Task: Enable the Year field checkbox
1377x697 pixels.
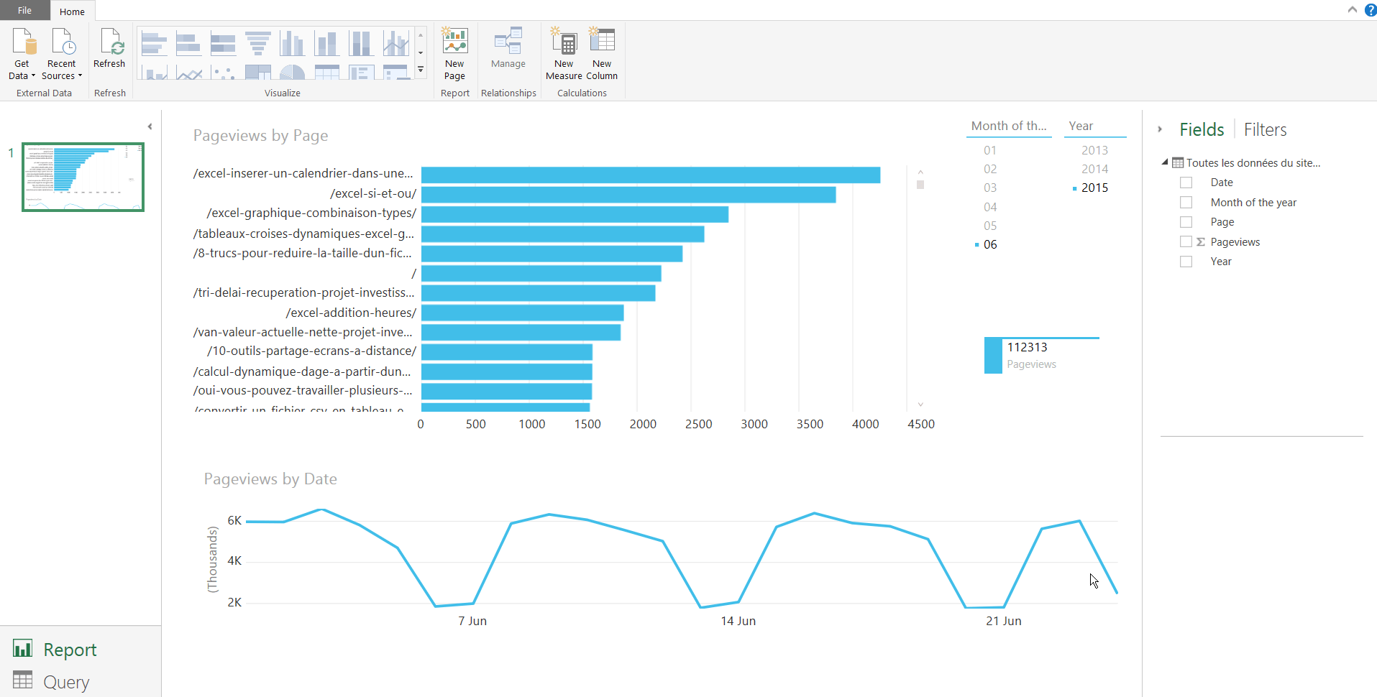Action: tap(1186, 262)
